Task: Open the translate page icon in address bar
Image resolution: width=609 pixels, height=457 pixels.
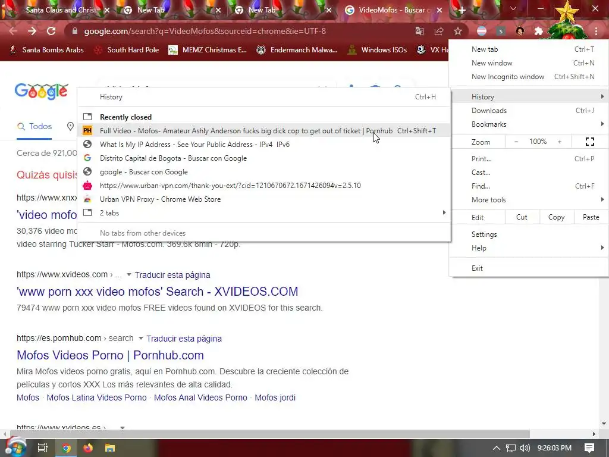Action: tap(419, 31)
